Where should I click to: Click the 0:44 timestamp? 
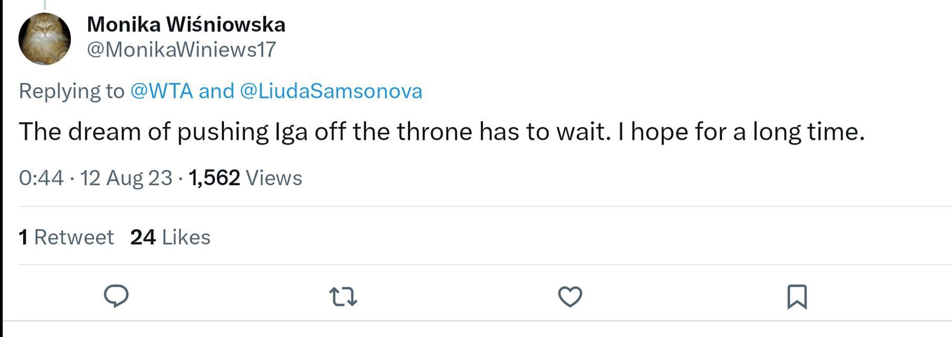click(41, 178)
